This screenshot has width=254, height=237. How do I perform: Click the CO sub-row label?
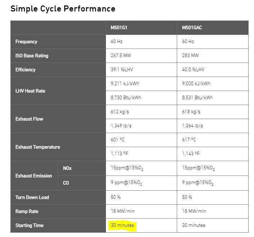coord(66,183)
